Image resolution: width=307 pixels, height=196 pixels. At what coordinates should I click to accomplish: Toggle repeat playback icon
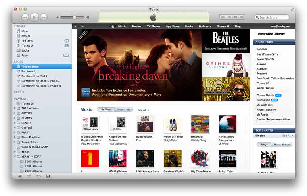tap(39, 176)
